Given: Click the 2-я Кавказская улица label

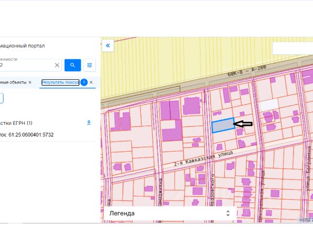Looking at the screenshot, I should pyautogui.click(x=203, y=159).
